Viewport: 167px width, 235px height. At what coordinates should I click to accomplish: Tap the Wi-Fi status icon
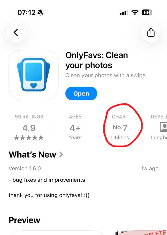tap(135, 13)
